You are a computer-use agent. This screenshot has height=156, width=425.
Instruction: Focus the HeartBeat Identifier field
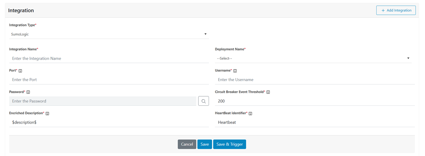click(x=315, y=122)
